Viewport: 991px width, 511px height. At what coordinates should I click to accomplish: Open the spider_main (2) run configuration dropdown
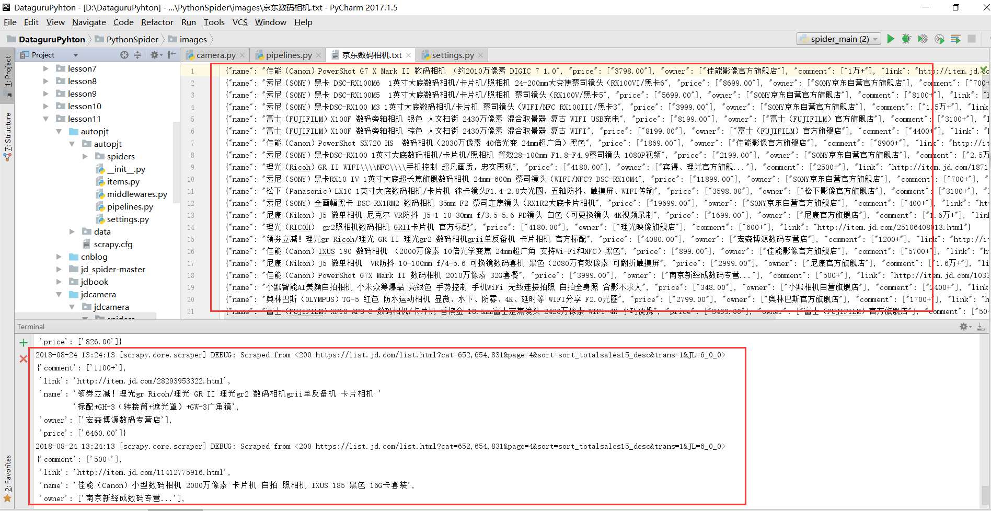(x=839, y=39)
